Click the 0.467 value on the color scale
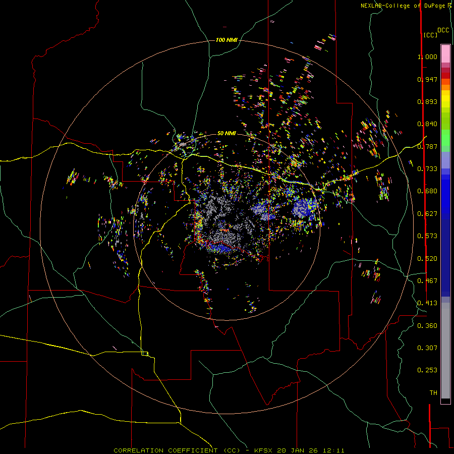The image size is (454, 454). click(x=427, y=281)
